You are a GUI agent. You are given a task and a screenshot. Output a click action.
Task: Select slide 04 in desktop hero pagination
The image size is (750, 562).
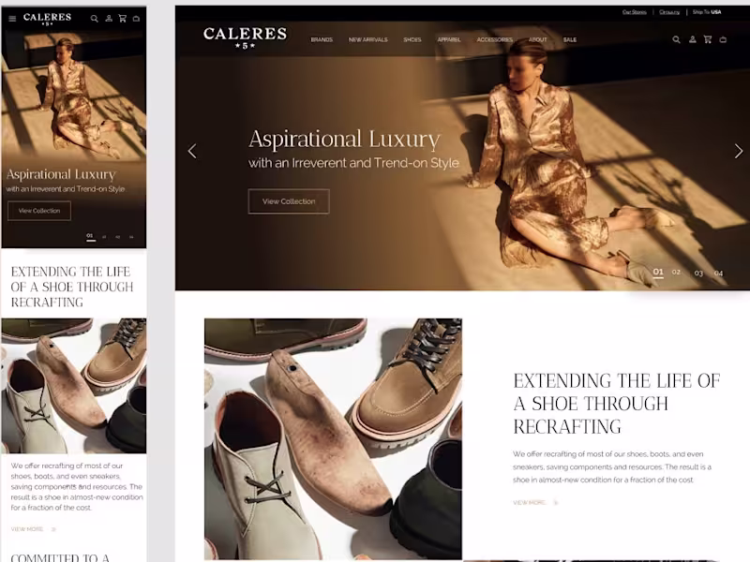pos(718,274)
